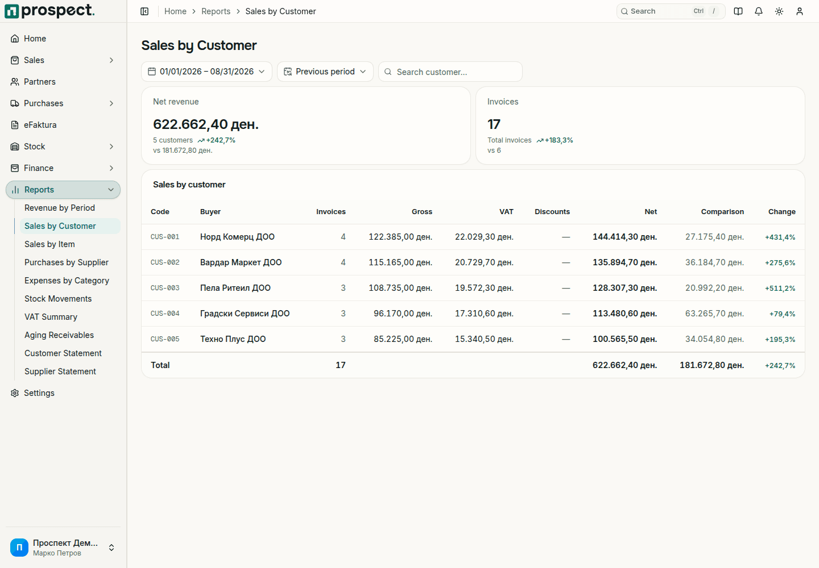Screen dimensions: 819x568
Task: Sort by the Change column header
Action: (x=782, y=212)
